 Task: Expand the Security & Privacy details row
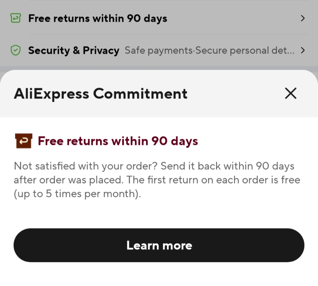159,50
